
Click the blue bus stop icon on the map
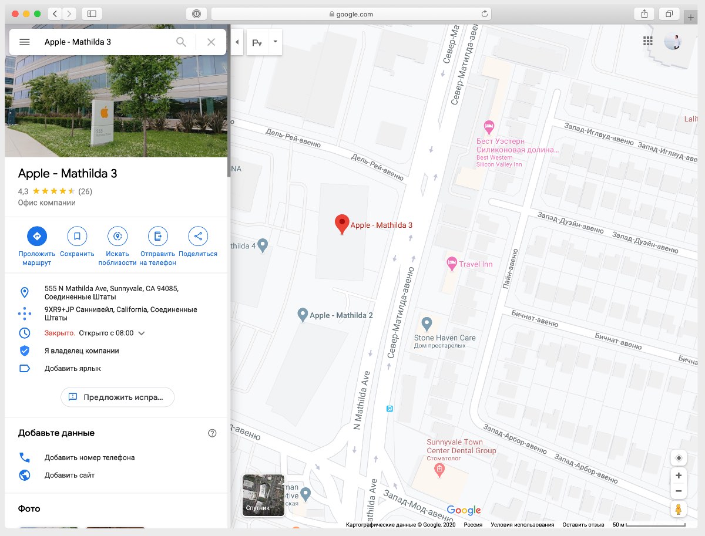389,408
